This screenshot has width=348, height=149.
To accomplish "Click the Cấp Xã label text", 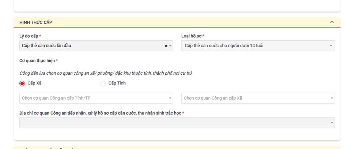I will (x=34, y=83).
